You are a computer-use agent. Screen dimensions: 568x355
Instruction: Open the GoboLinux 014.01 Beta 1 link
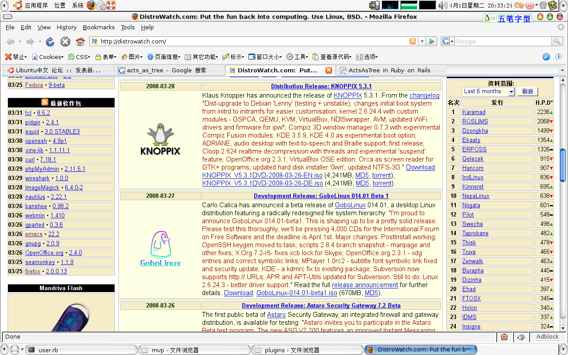click(x=321, y=196)
